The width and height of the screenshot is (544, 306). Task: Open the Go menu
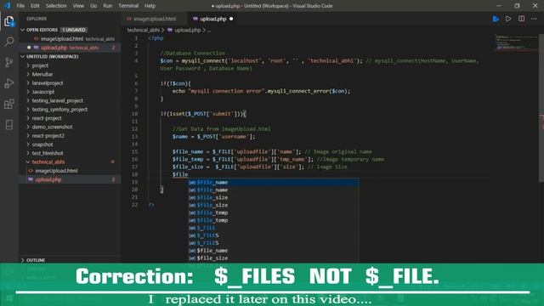[93, 6]
